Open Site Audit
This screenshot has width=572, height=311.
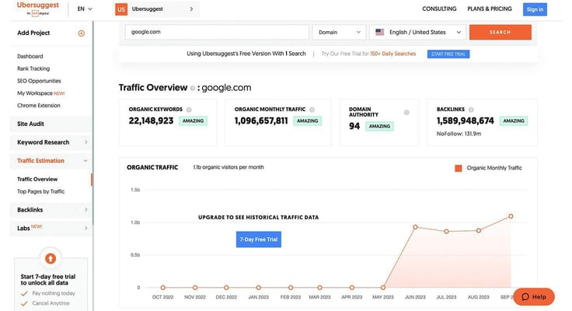(51, 124)
